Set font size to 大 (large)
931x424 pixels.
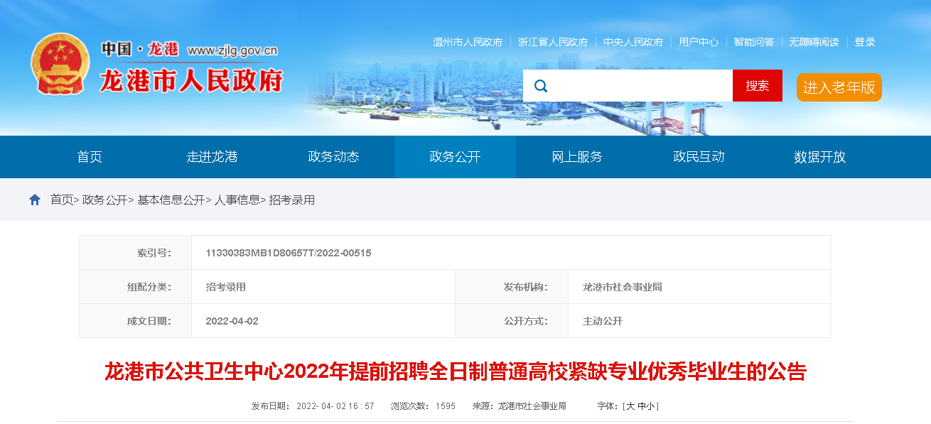point(630,406)
